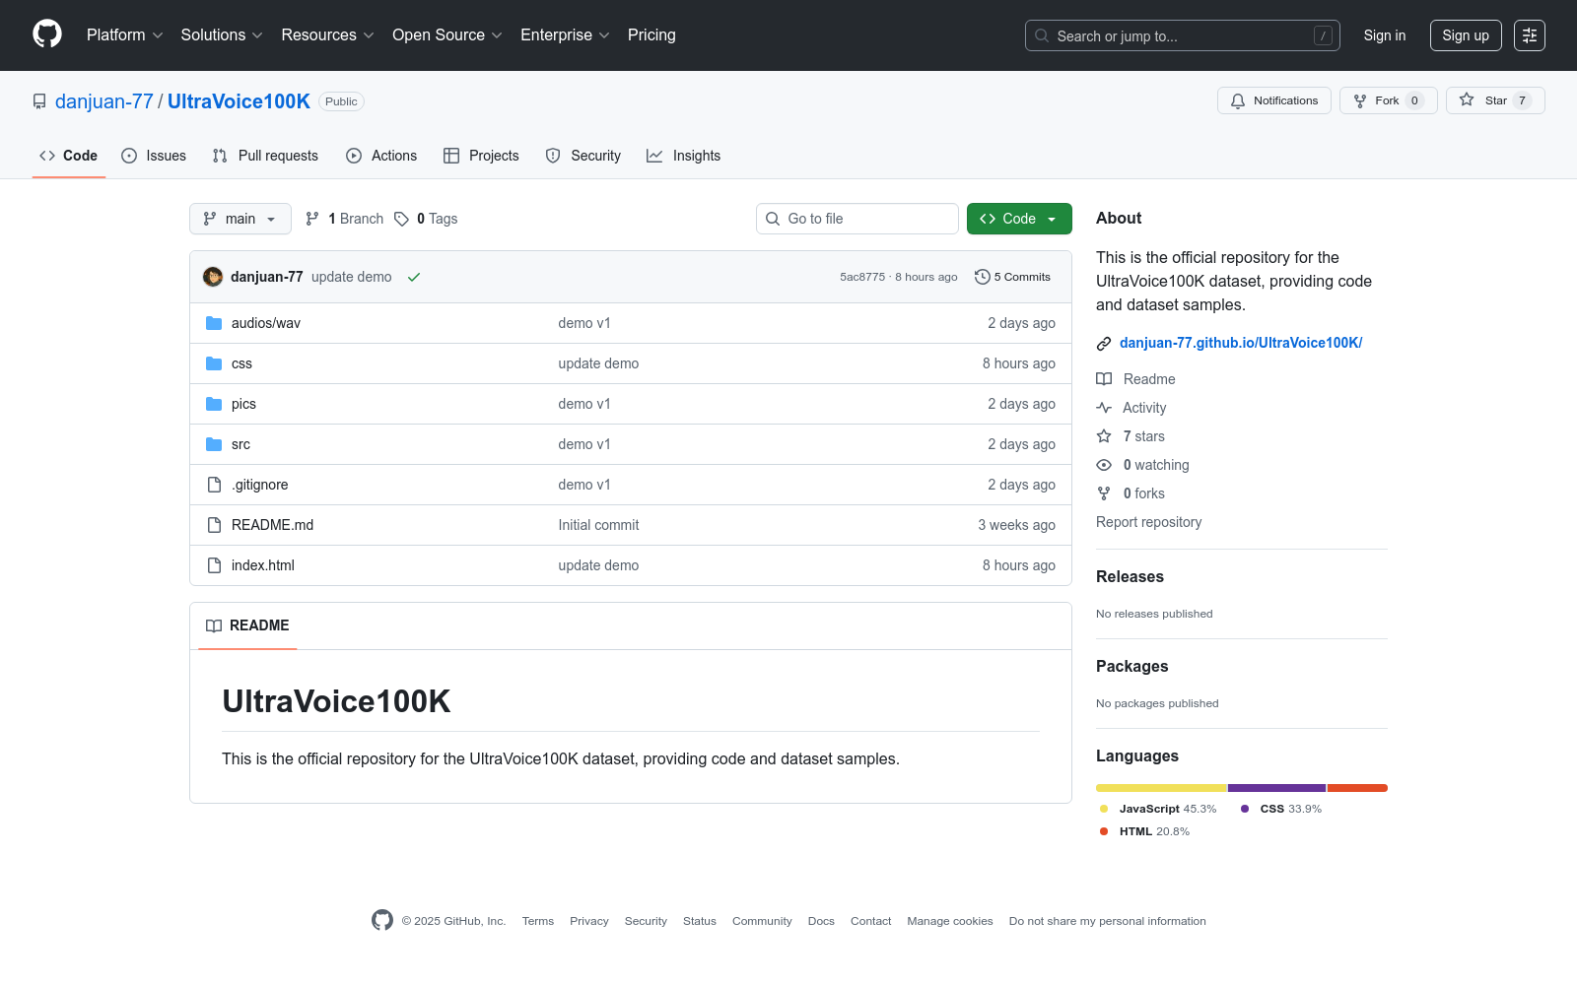
Task: Expand the Open Source menu
Action: tap(447, 35)
